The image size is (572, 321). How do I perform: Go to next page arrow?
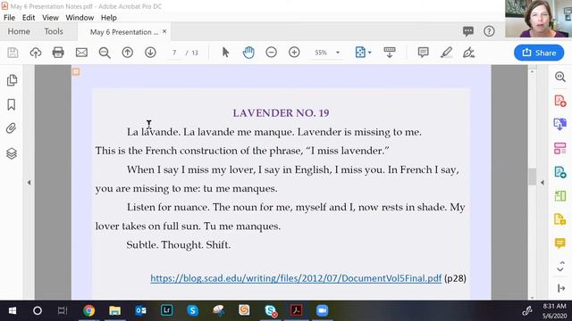[150, 53]
